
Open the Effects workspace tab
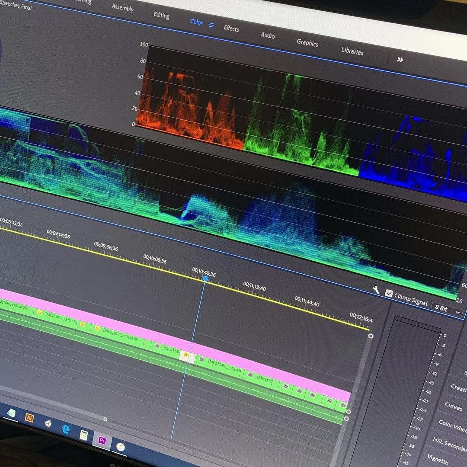click(x=231, y=29)
